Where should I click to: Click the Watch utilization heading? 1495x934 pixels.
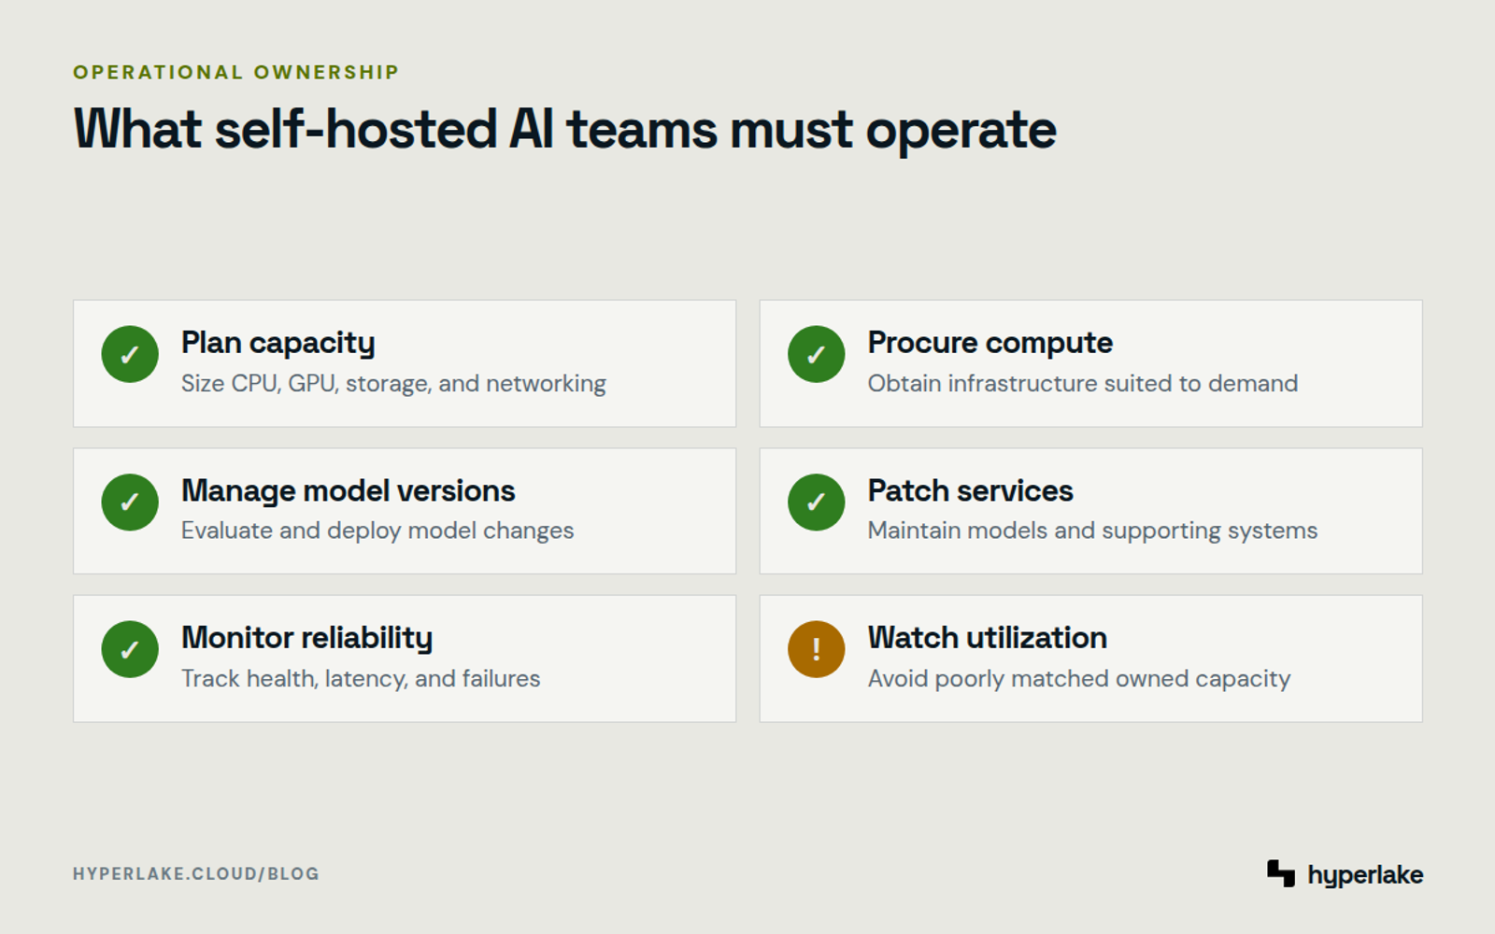(987, 638)
